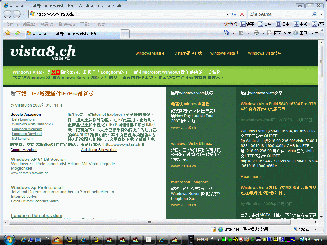Viewport: 327px width, 245px height.
Task: Expand the dropdown arrow beside Home icon
Action: click(233, 33)
